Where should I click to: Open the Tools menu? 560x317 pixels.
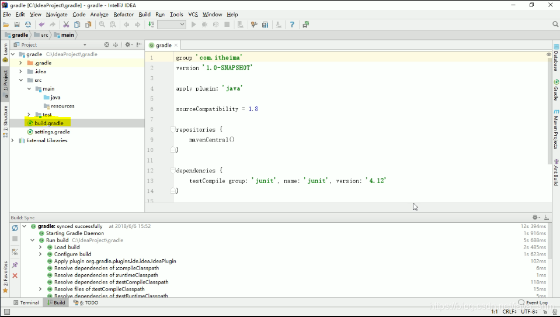[176, 15]
